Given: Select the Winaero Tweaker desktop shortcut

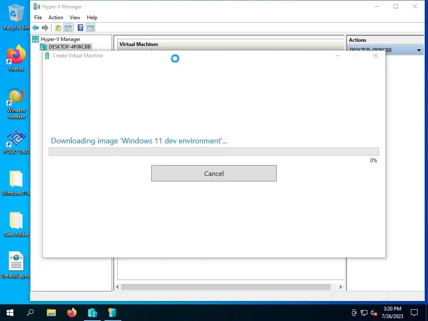Looking at the screenshot, I should coord(16,104).
